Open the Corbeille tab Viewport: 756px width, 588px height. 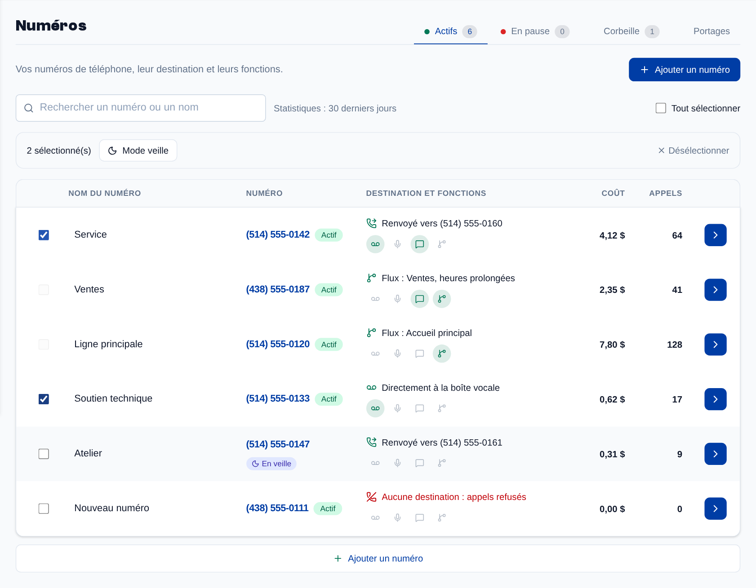(631, 31)
